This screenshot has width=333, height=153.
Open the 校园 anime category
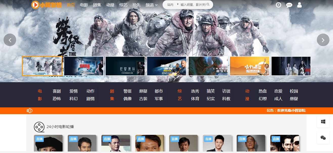click(294, 91)
